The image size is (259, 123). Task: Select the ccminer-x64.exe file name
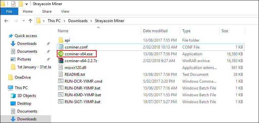(x=79, y=54)
